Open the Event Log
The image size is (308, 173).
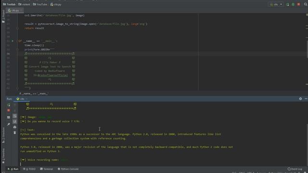pos(295,169)
